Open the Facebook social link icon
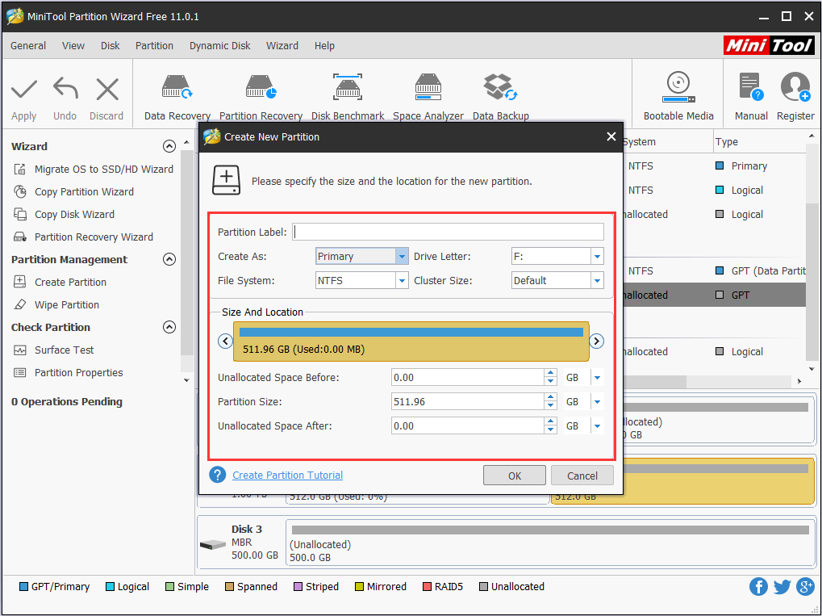This screenshot has width=822, height=616. coord(758,587)
